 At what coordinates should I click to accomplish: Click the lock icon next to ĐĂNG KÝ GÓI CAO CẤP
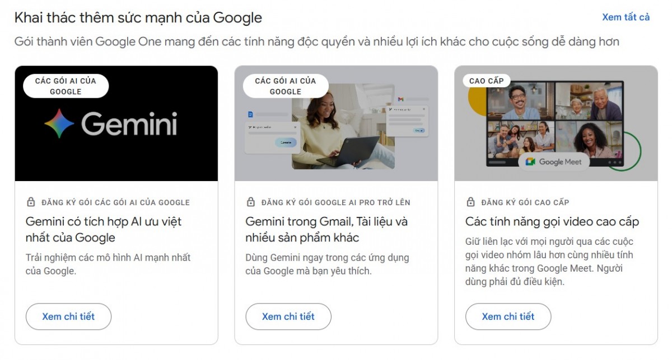[x=472, y=202]
